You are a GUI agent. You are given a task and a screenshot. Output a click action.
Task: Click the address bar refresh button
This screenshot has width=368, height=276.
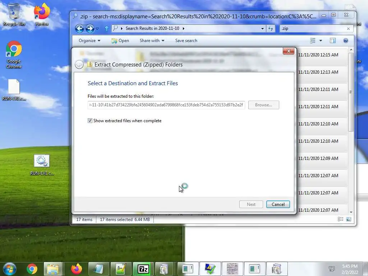tap(271, 29)
